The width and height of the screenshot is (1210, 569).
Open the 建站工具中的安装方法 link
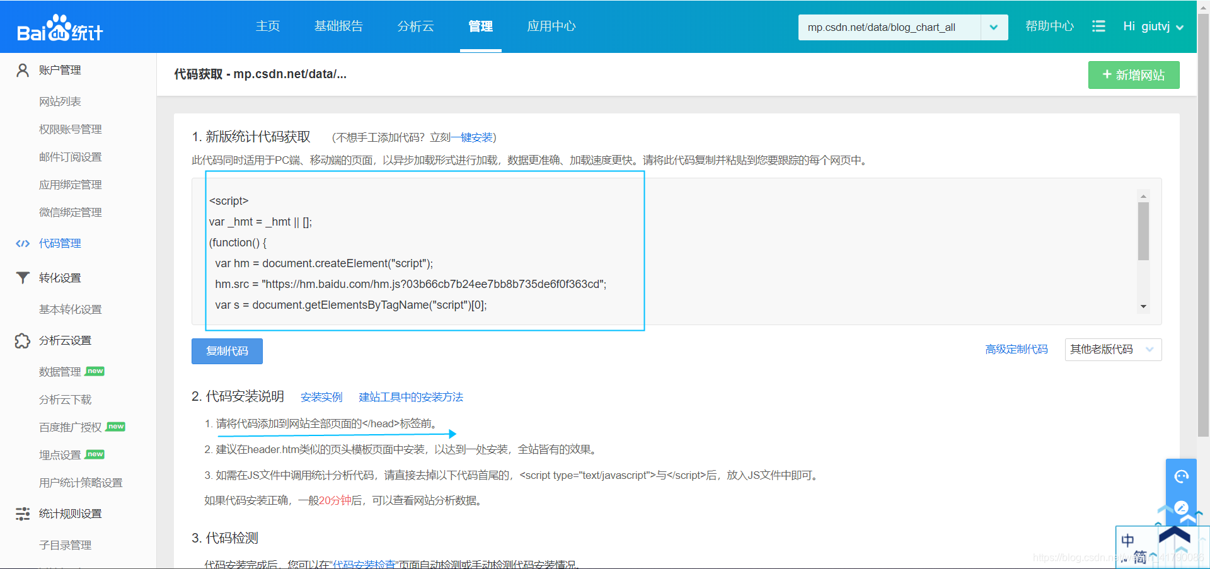coord(411,397)
